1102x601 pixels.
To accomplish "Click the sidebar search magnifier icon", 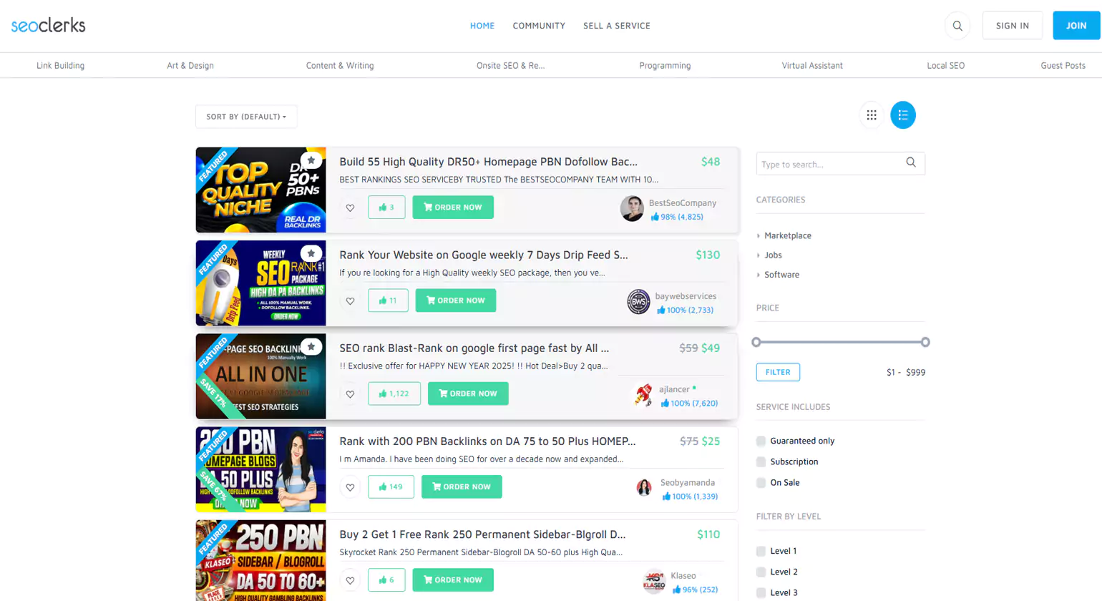I will [x=910, y=163].
